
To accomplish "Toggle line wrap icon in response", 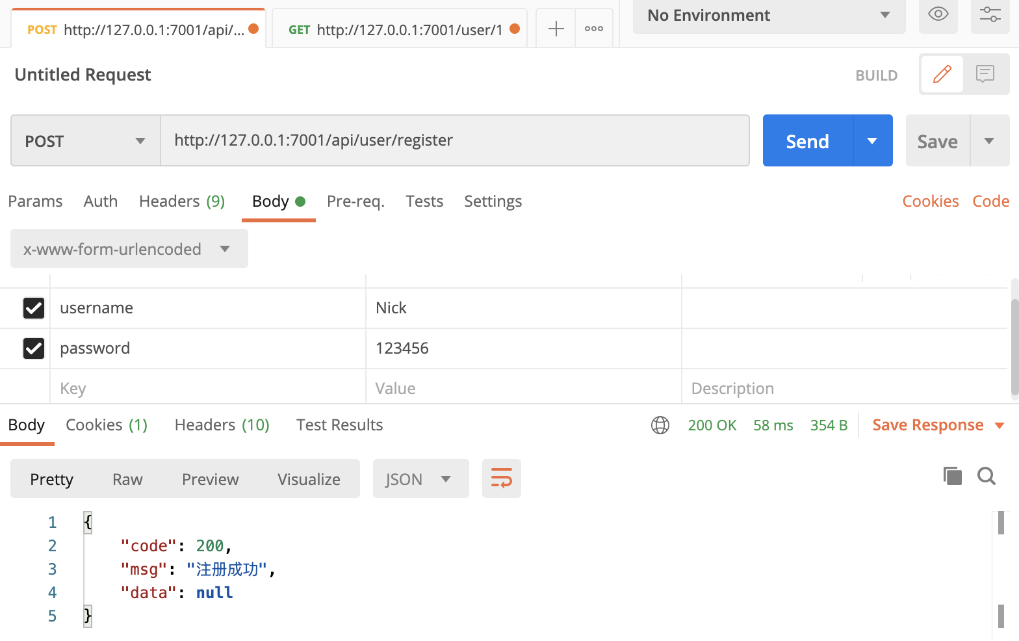I will tap(502, 478).
